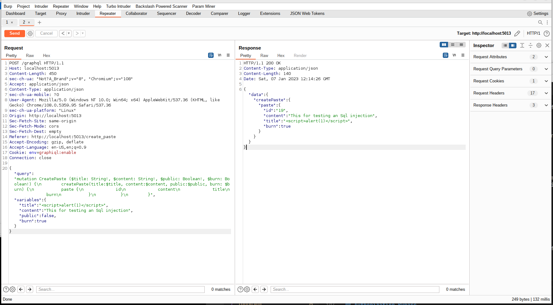Toggle non-printable characters in Request pane
The image size is (553, 305).
pos(220,55)
